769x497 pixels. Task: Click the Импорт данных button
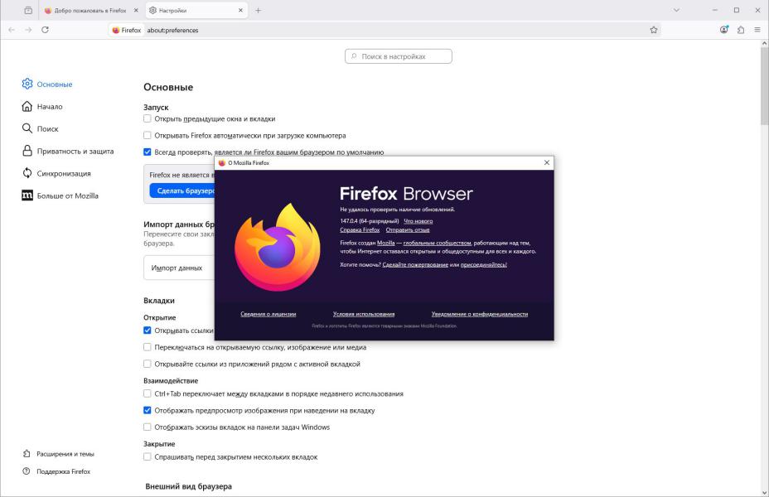click(x=177, y=268)
